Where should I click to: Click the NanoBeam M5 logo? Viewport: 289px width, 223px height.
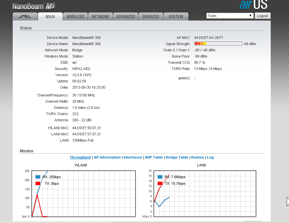click(x=34, y=6)
